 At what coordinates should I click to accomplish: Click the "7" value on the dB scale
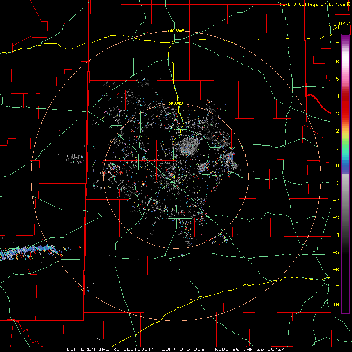338,44
